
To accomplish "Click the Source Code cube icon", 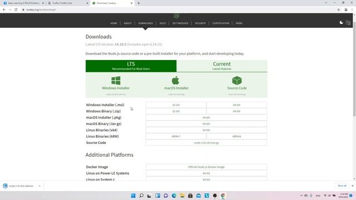I will tap(237, 81).
